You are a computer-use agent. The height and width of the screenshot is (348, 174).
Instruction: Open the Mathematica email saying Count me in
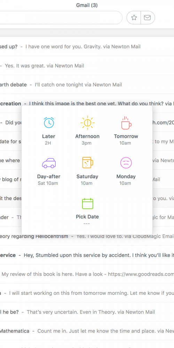87,331
